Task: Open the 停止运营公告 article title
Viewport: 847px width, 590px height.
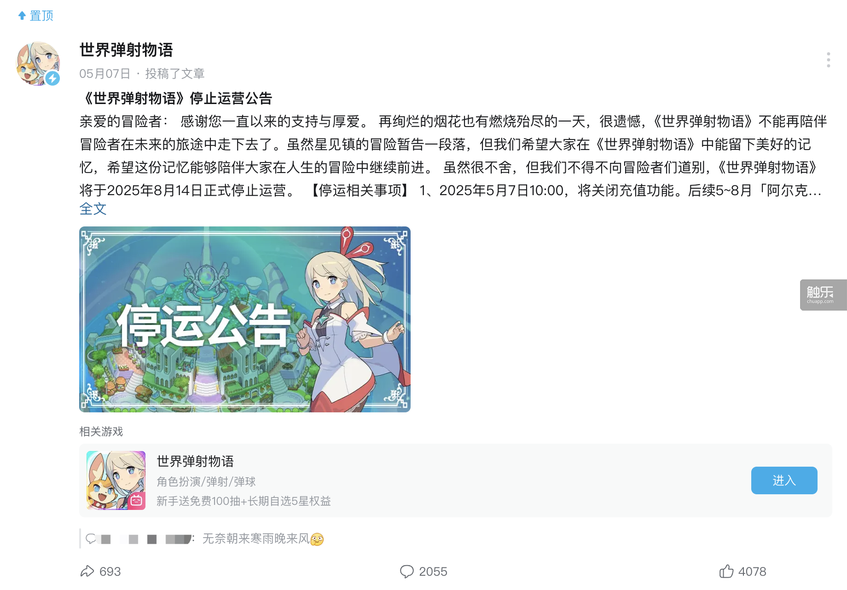Action: point(176,98)
